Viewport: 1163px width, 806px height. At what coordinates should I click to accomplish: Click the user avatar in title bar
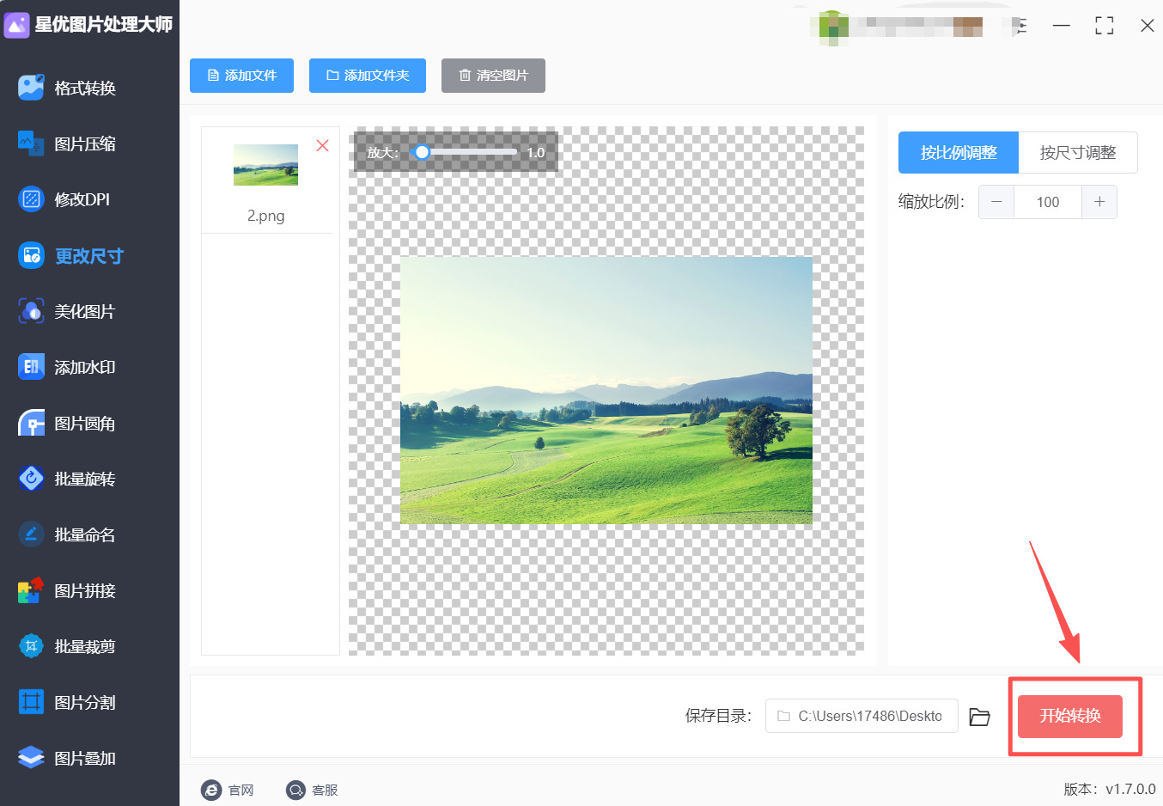[833, 27]
